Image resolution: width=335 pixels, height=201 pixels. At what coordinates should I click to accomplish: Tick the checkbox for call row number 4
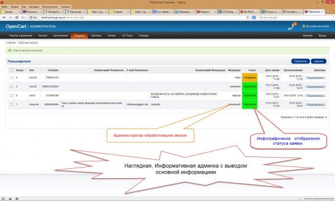click(x=11, y=77)
